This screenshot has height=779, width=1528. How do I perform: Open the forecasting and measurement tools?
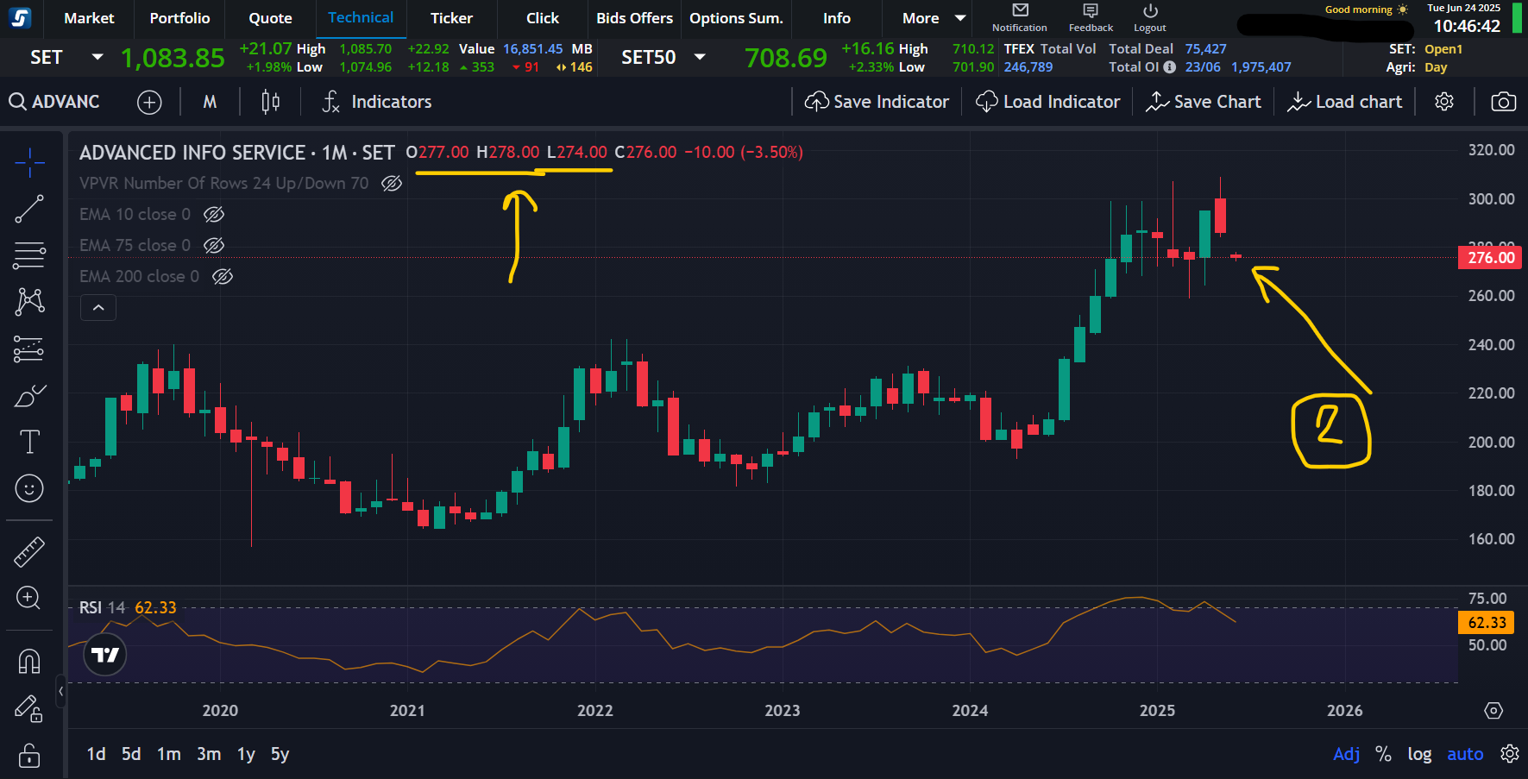29,349
